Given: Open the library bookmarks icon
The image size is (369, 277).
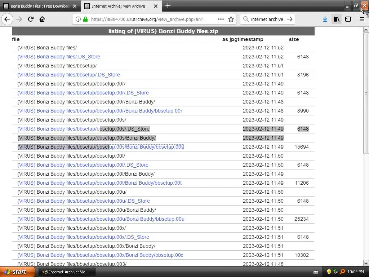Looking at the screenshot, I should tap(337, 19).
